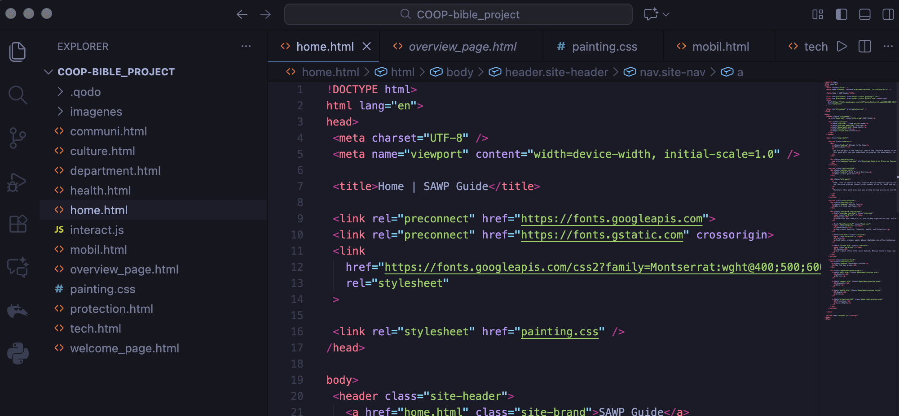Viewport: 899px width, 416px height.
Task: Open the Explorer view in the activity bar
Action: (x=18, y=52)
